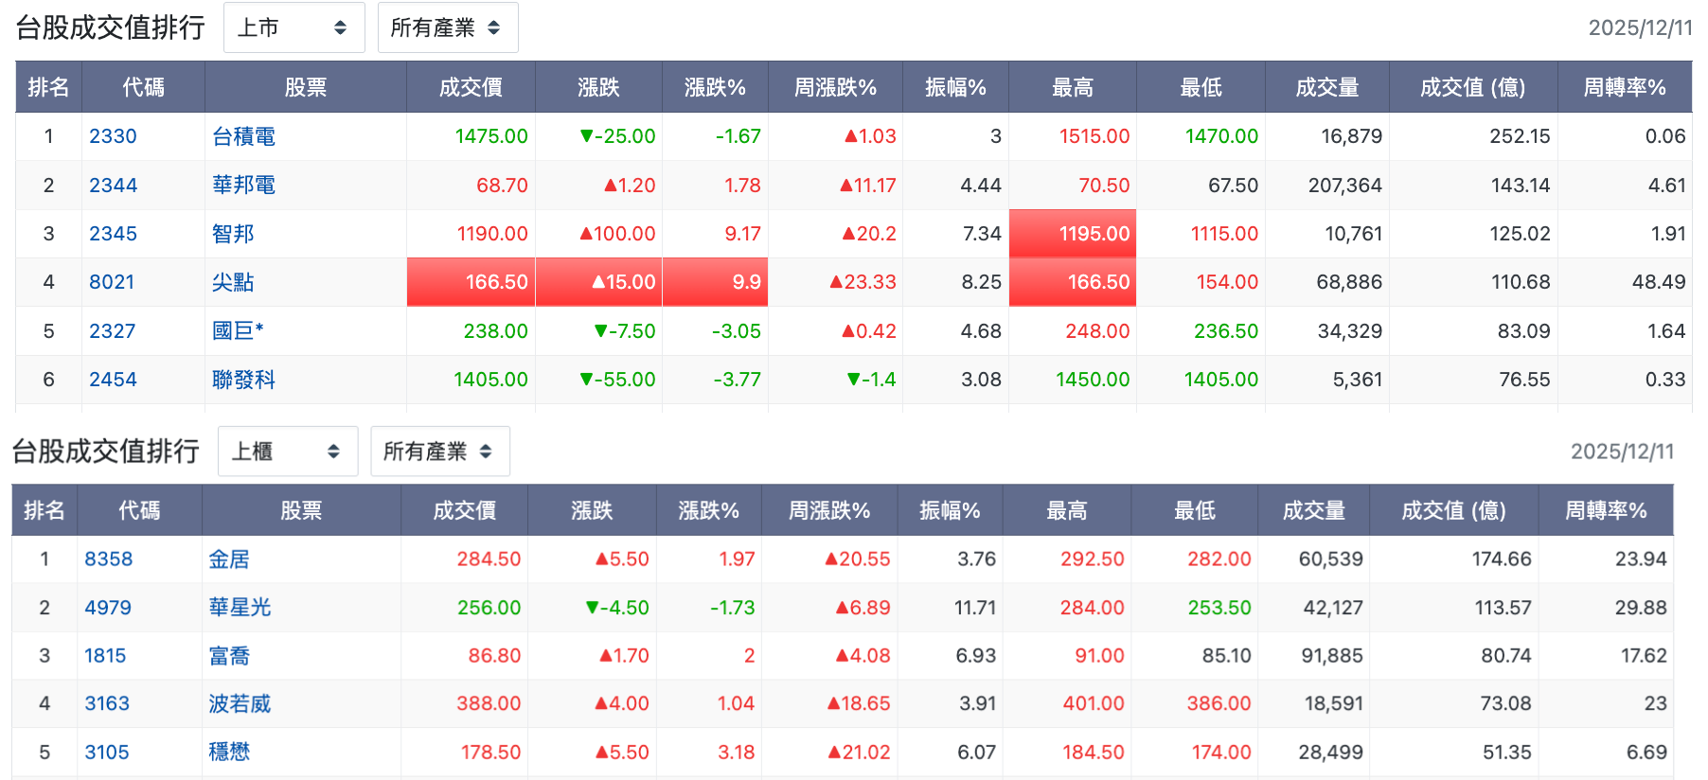Click highlighted price 1195.00 for 智邦

click(1073, 234)
